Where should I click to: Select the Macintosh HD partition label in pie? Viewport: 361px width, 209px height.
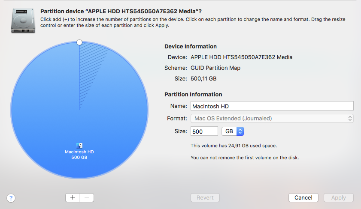[79, 152]
